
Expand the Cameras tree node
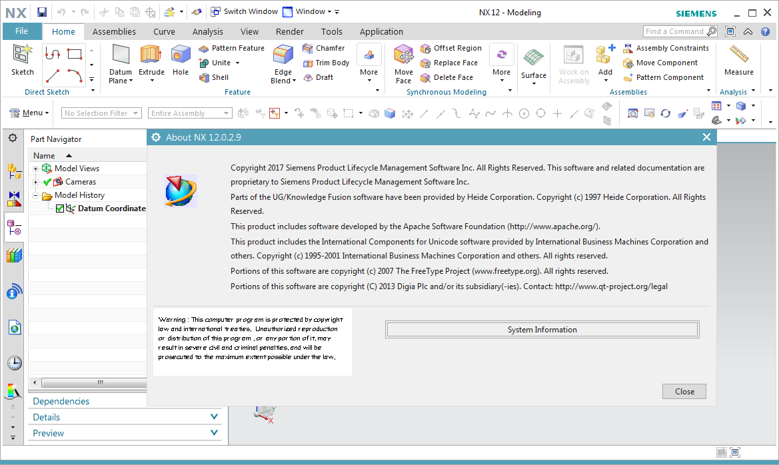(x=36, y=183)
